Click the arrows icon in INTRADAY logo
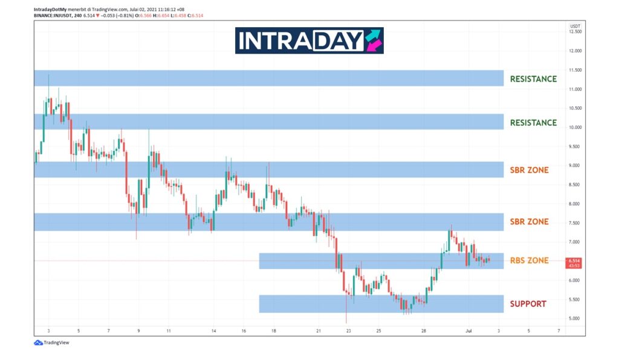 click(x=374, y=40)
